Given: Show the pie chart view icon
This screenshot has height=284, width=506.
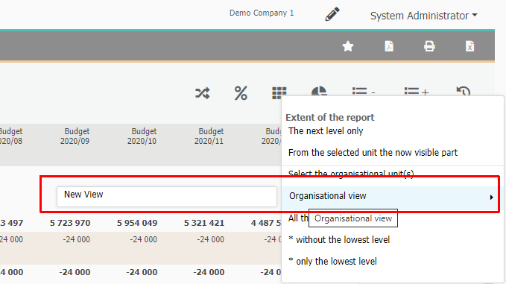Looking at the screenshot, I should pyautogui.click(x=319, y=92).
